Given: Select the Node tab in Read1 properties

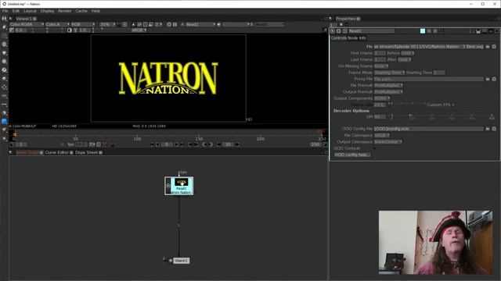Looking at the screenshot, I should (x=353, y=38).
